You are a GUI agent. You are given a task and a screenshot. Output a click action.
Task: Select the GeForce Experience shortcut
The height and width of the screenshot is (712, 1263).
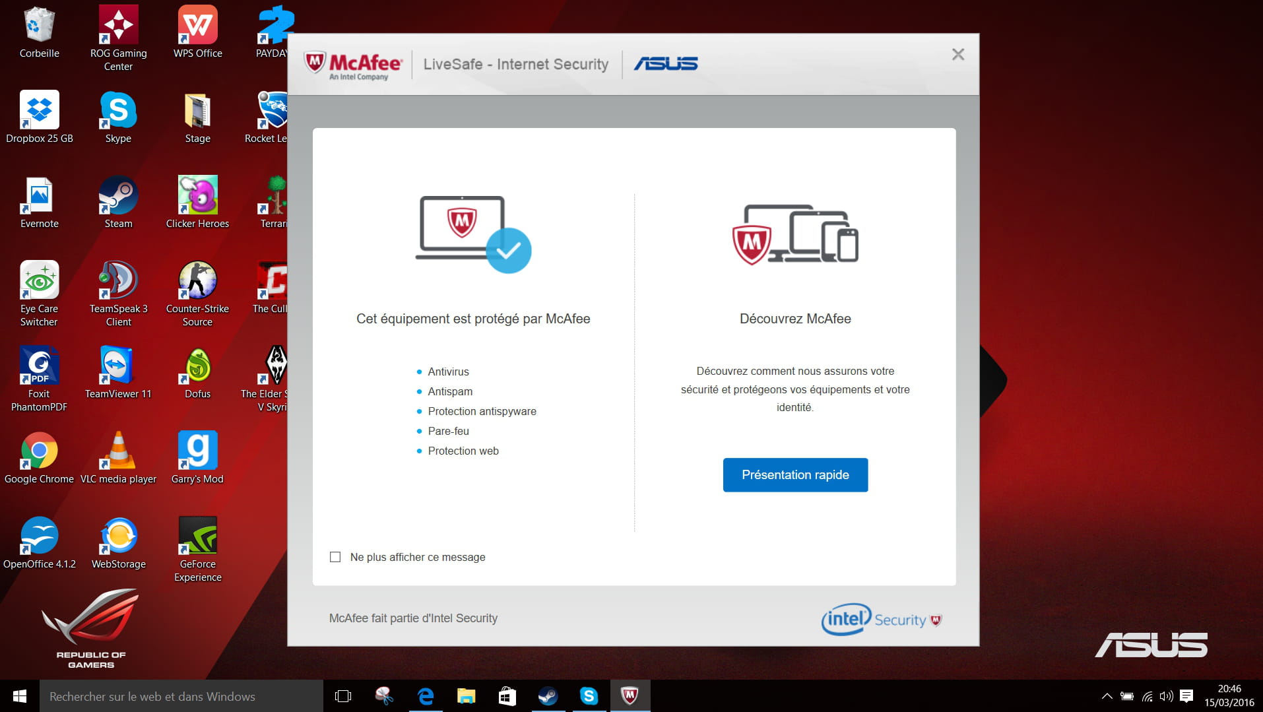tap(198, 549)
